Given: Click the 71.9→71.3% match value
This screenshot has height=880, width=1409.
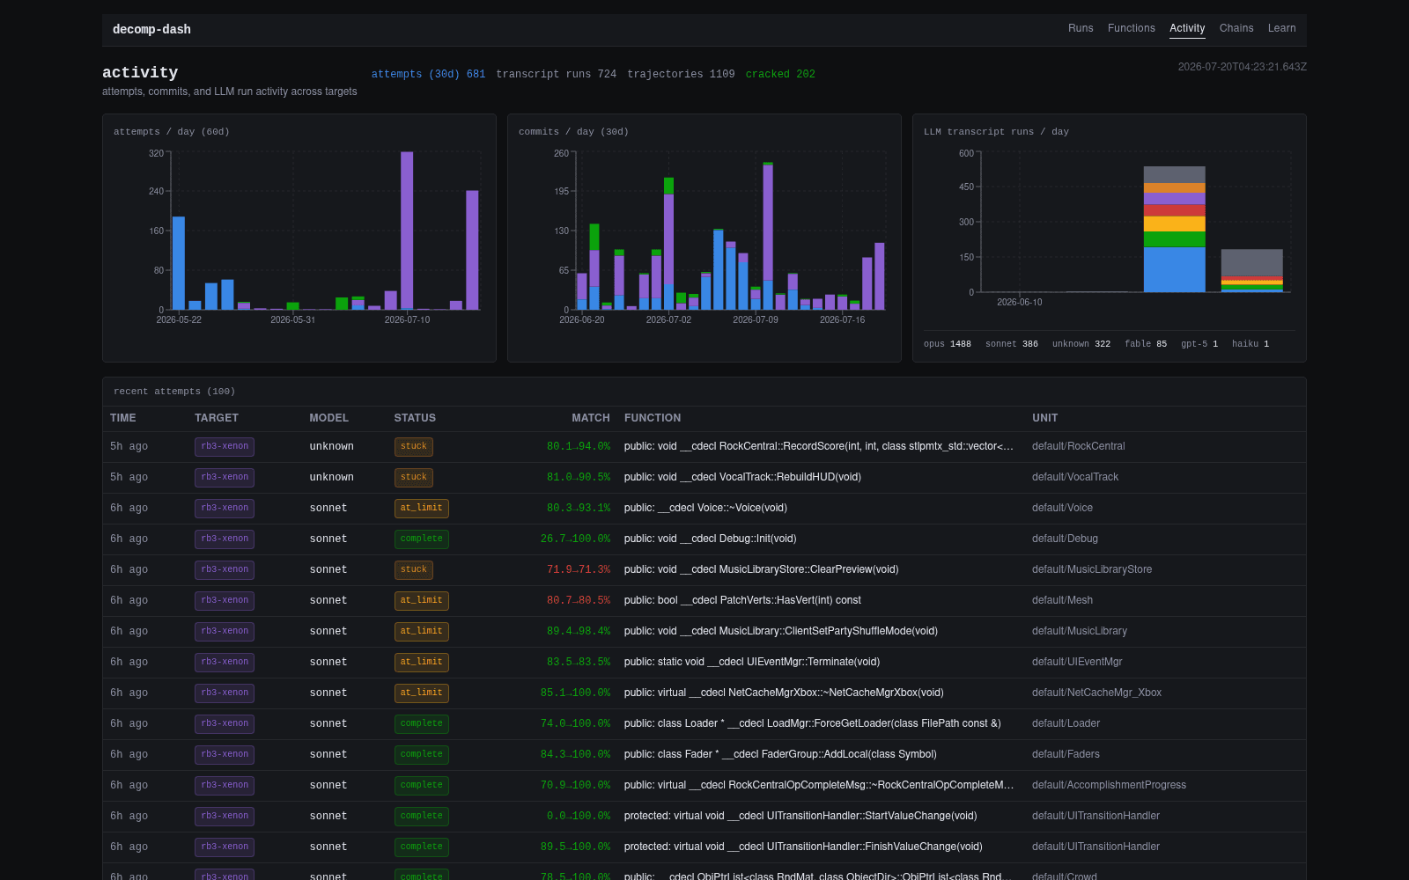Looking at the screenshot, I should (579, 569).
